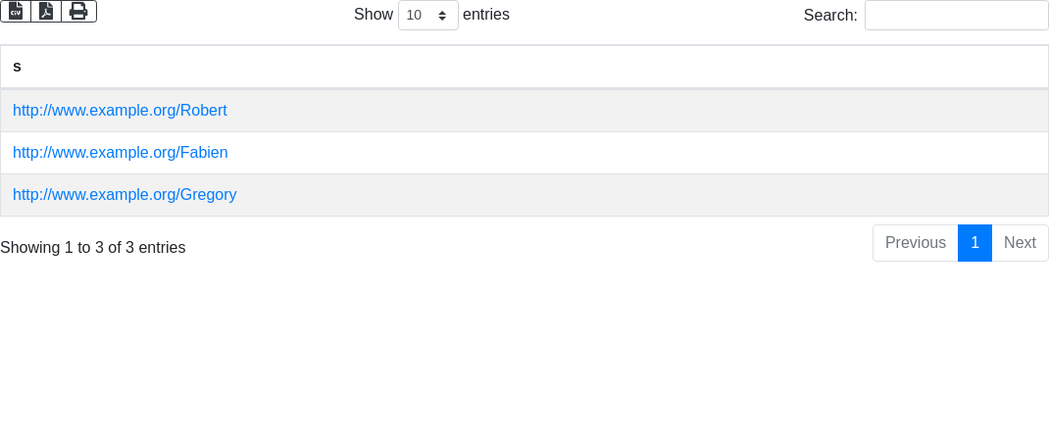Export the table as CSV
Screen dimensions: 1049x441
click(x=16, y=11)
